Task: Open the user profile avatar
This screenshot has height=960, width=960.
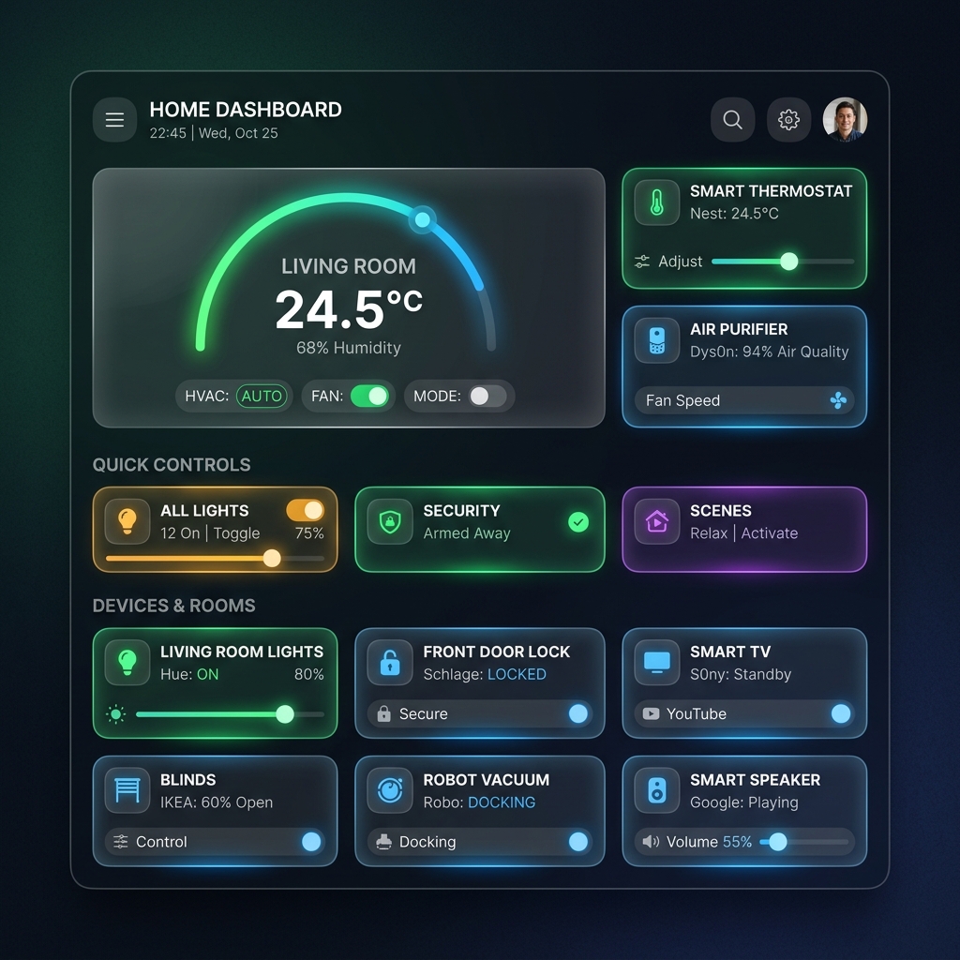Action: [x=845, y=119]
